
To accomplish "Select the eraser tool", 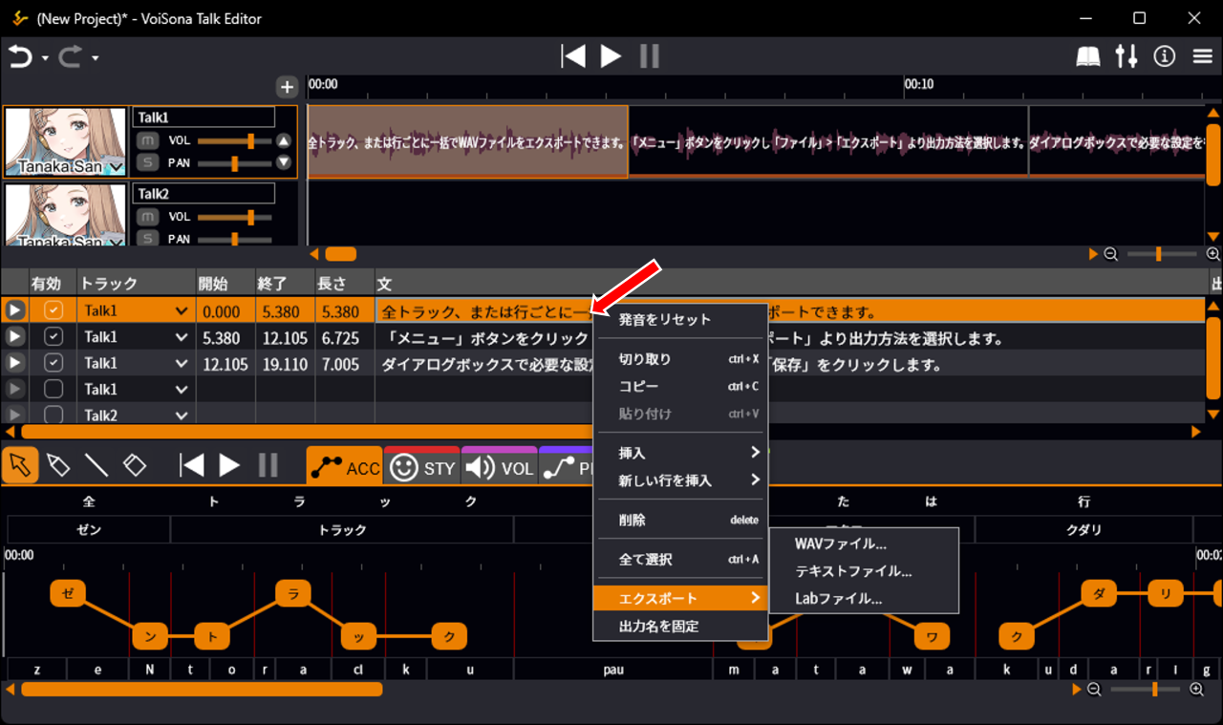I will (135, 465).
